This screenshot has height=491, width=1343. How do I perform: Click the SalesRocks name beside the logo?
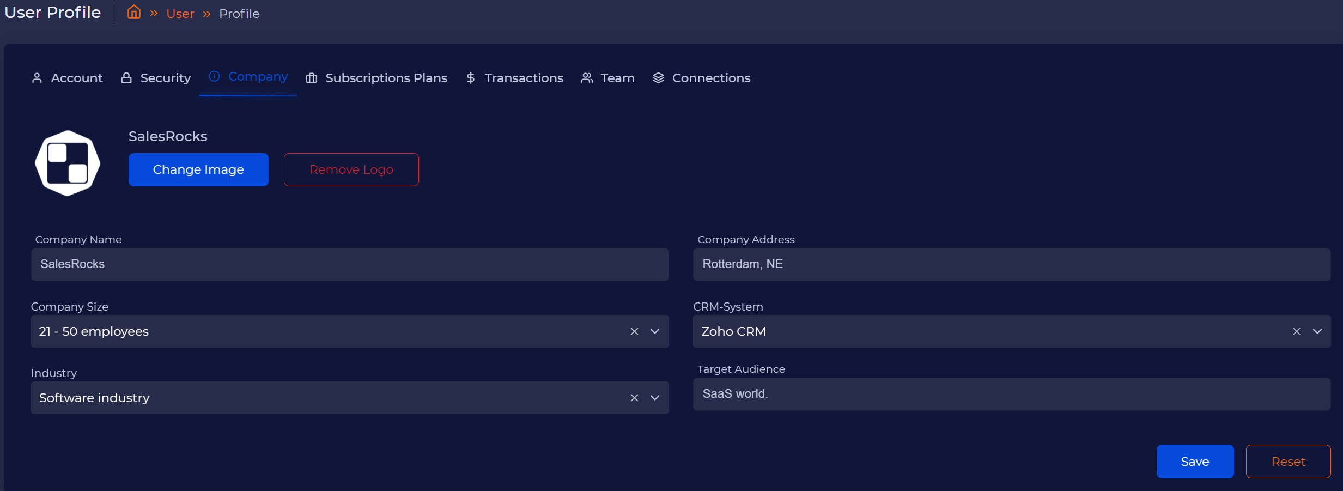168,136
